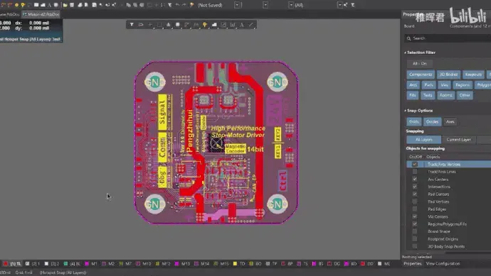Screen dimensions: 491x276
Task: Toggle the Fills selection filter
Action: coord(413,95)
